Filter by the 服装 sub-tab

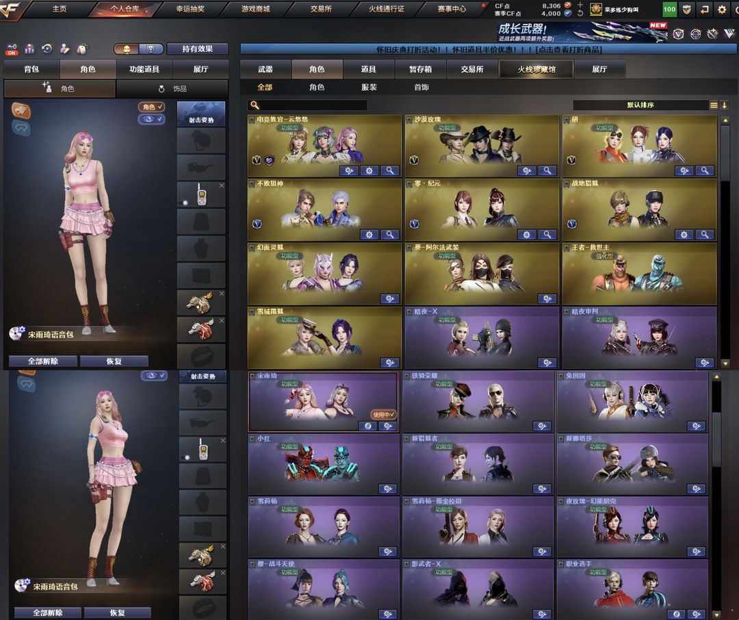click(x=369, y=87)
